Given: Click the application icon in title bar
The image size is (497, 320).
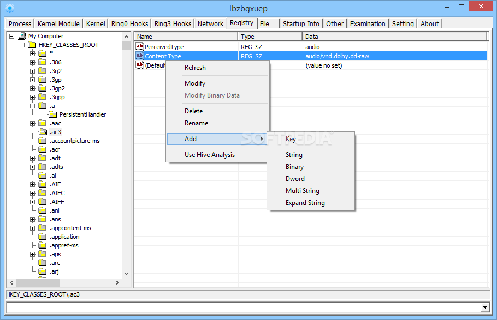Looking at the screenshot, I should click(x=10, y=8).
